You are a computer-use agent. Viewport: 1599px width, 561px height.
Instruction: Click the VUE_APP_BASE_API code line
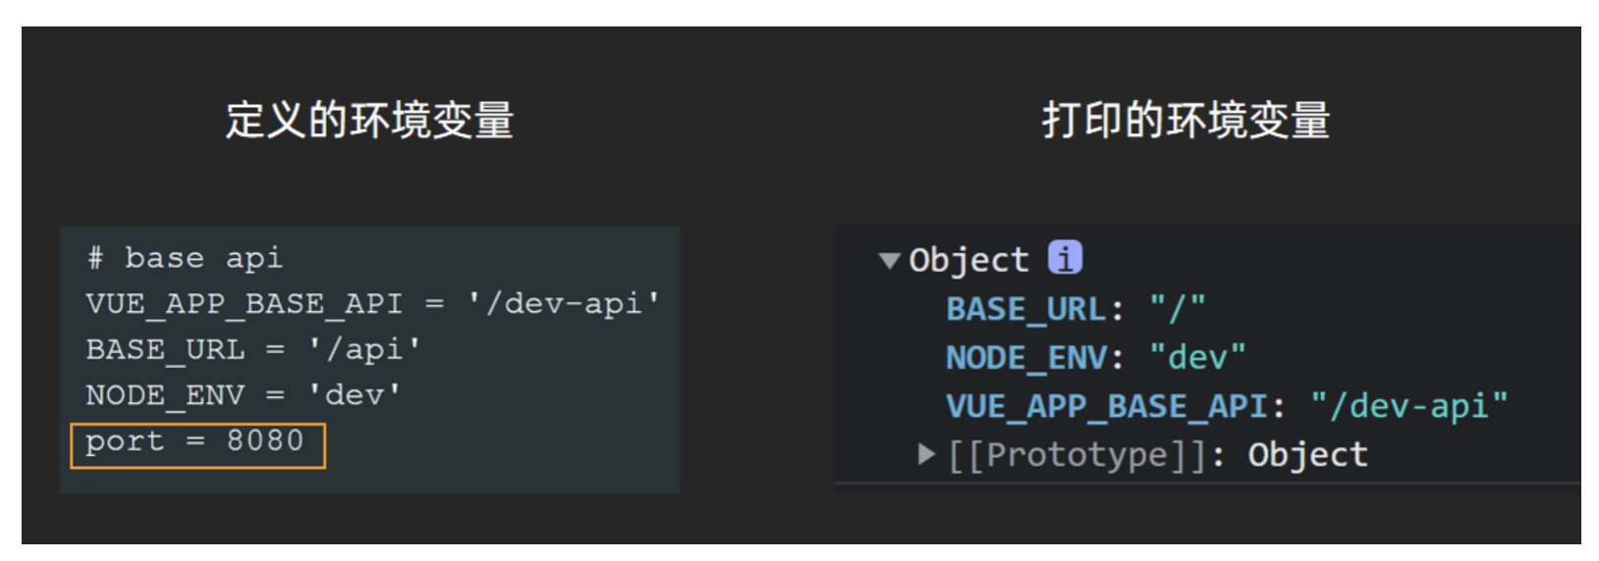pos(372,303)
